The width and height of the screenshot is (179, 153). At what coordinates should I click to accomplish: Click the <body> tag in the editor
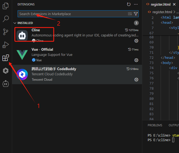coord(167,63)
